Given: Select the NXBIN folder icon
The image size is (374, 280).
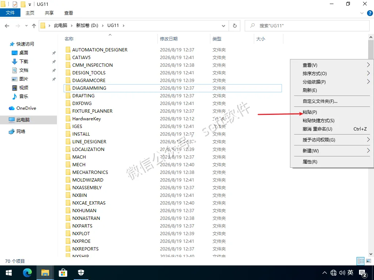Looking at the screenshot, I should (x=68, y=195).
